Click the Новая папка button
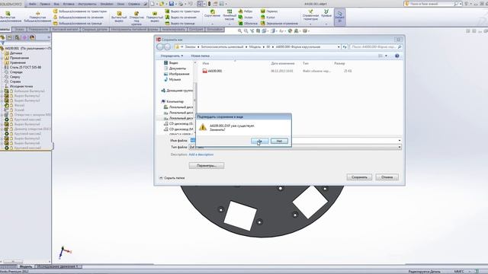Screen dimensions: 488x274 [x=200, y=56]
